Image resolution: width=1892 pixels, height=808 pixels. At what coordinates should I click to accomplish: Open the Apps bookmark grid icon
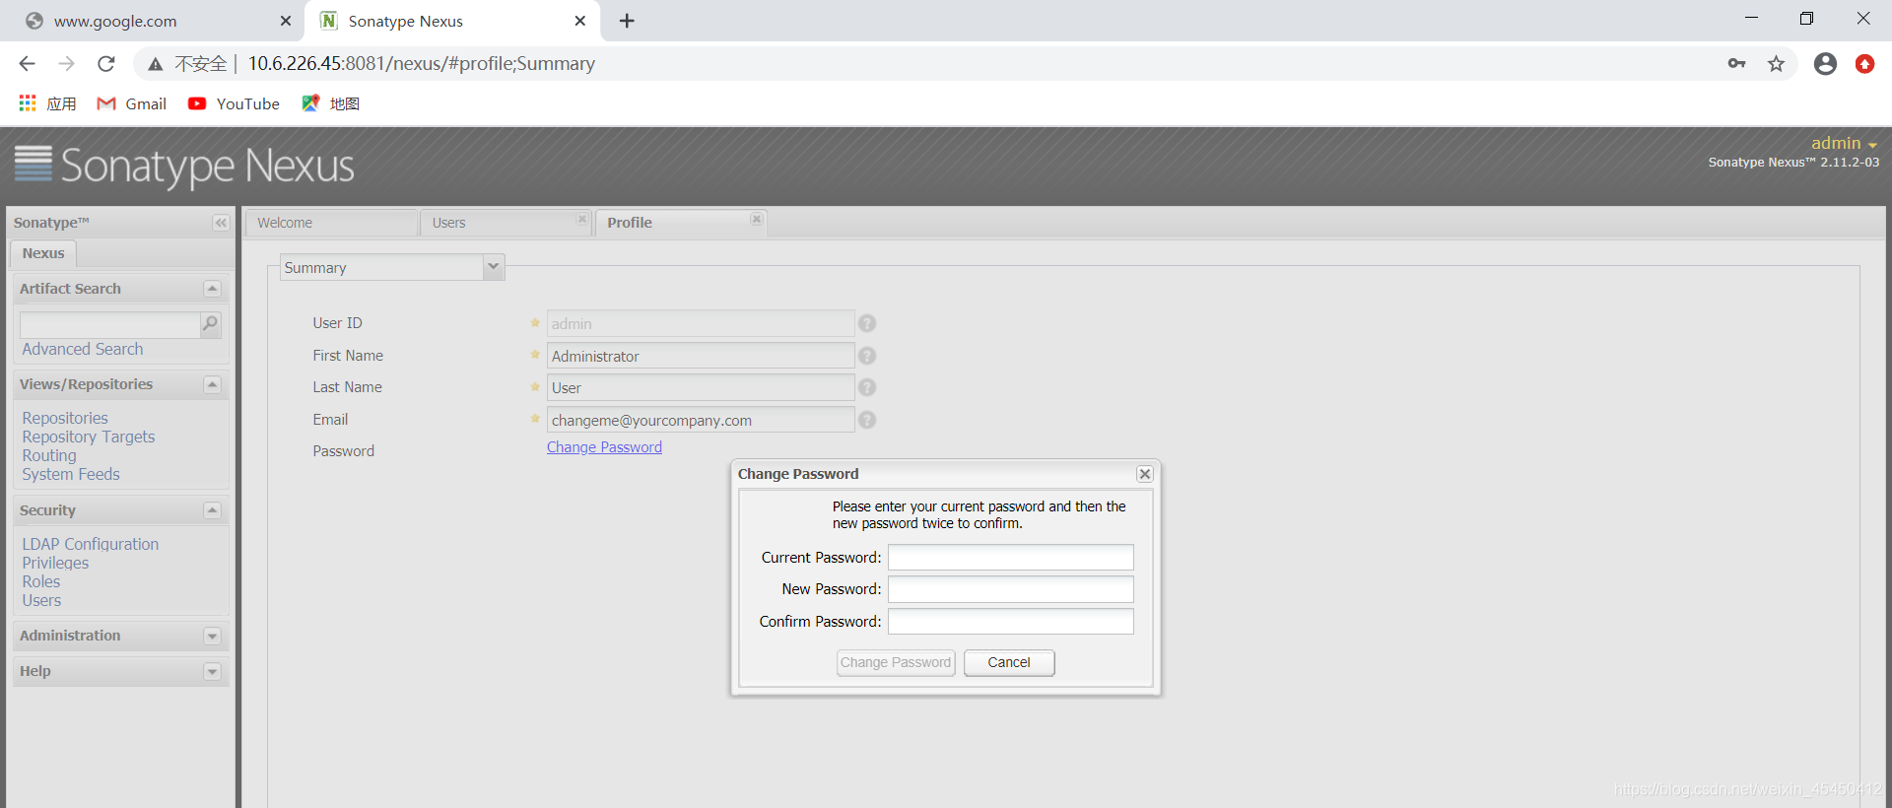tap(28, 103)
